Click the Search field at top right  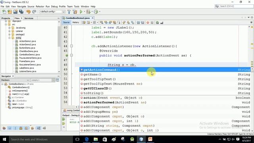[234, 6]
